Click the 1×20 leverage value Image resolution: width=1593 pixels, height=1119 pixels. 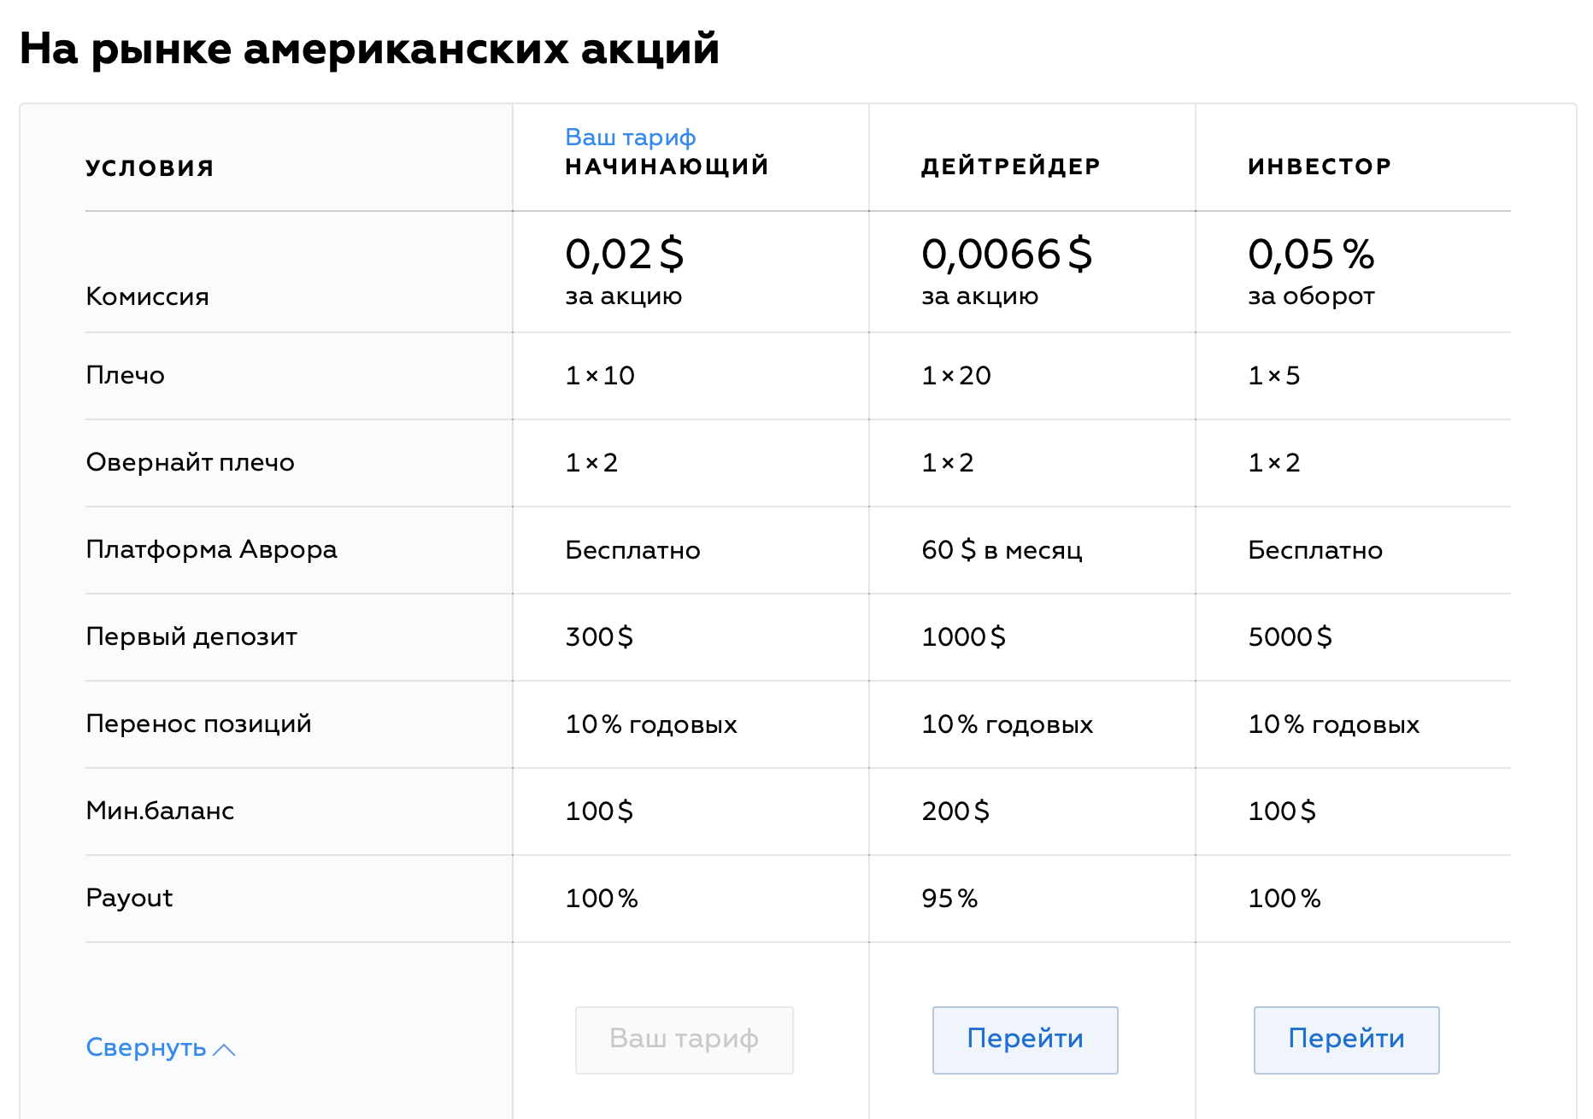point(956,376)
